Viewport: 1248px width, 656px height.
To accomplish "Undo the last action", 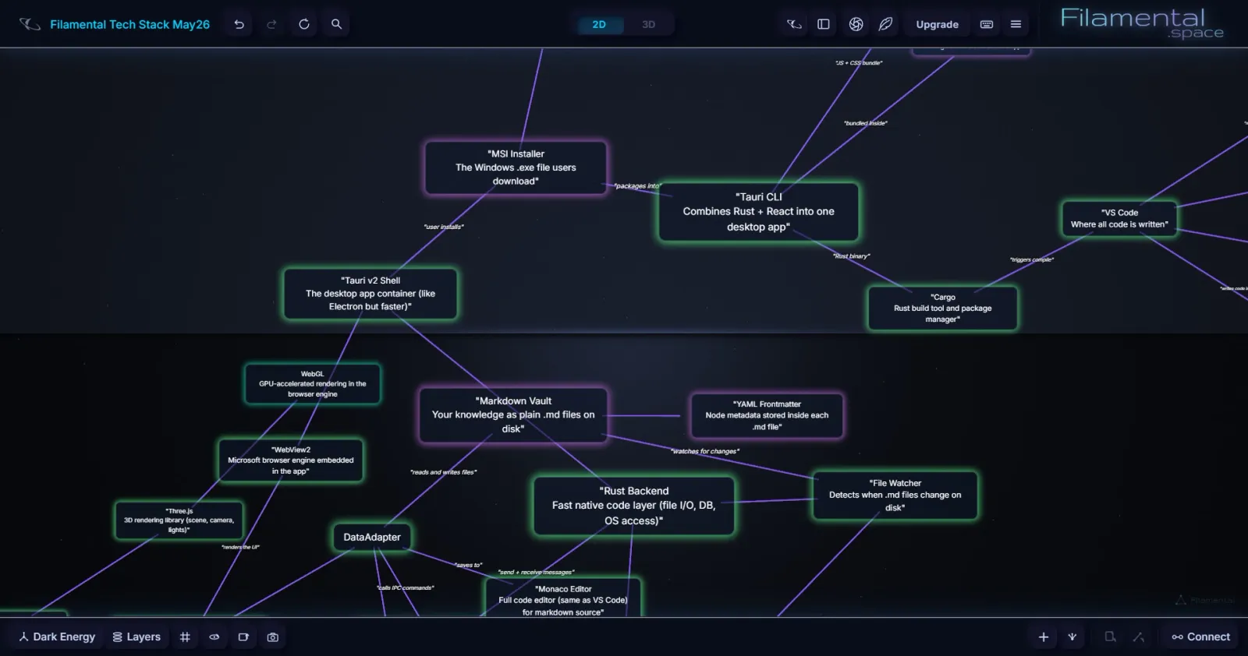I will [239, 24].
